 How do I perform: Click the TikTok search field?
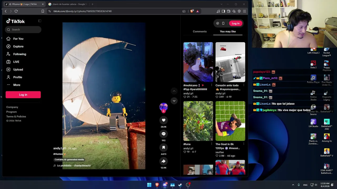tap(23, 30)
